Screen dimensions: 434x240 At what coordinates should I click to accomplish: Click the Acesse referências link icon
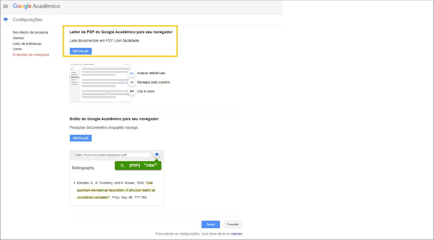(132, 73)
